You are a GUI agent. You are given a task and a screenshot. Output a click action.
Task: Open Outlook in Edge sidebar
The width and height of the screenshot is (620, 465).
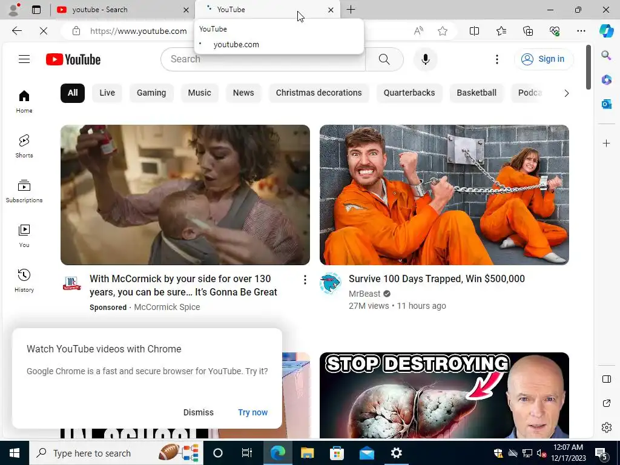click(606, 104)
